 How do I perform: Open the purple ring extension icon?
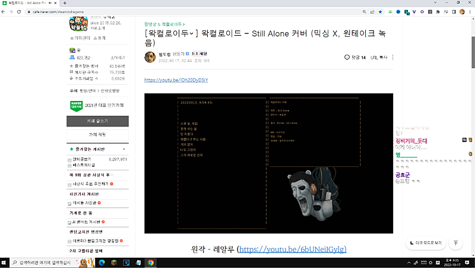pos(422,12)
